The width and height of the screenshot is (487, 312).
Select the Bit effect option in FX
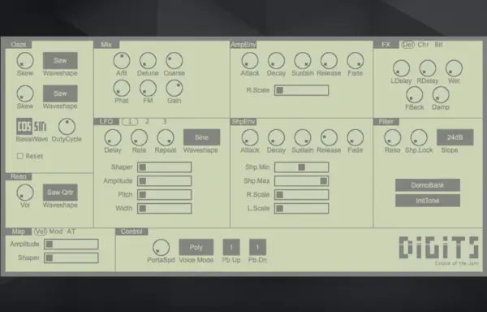[x=438, y=45]
